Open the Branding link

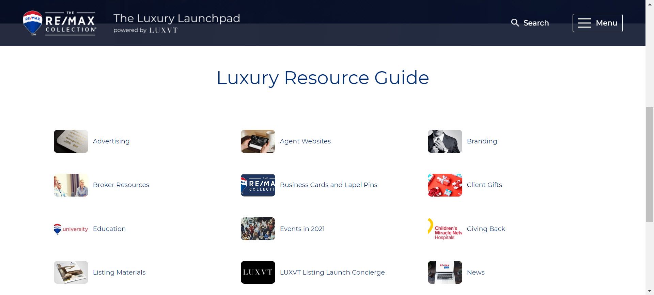[x=482, y=141]
